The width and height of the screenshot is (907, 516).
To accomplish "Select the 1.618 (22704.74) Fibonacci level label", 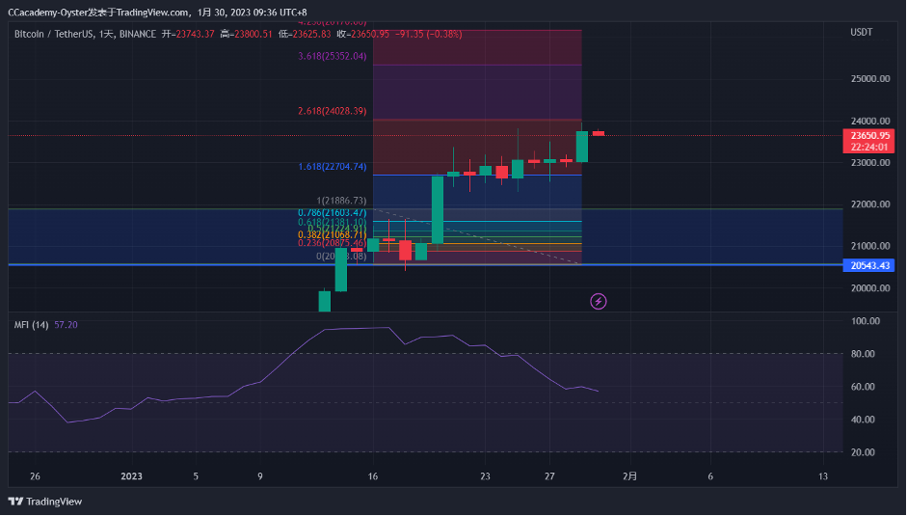I will [332, 167].
